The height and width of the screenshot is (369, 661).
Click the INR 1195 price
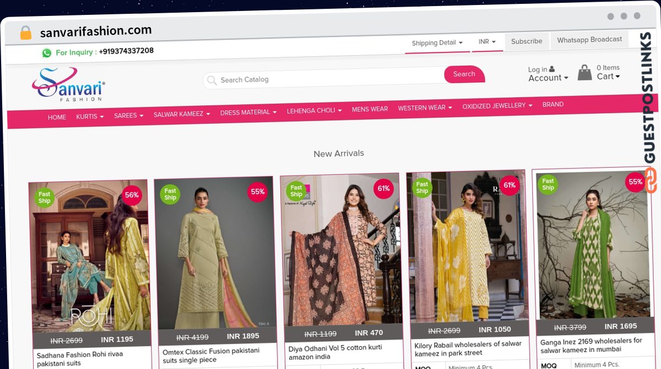click(x=117, y=340)
